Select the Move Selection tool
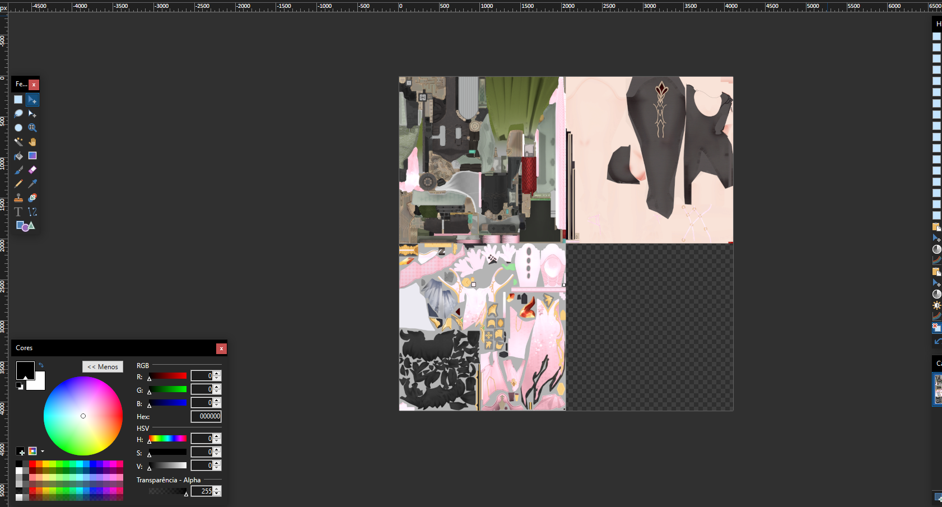This screenshot has width=942, height=507. pyautogui.click(x=32, y=114)
